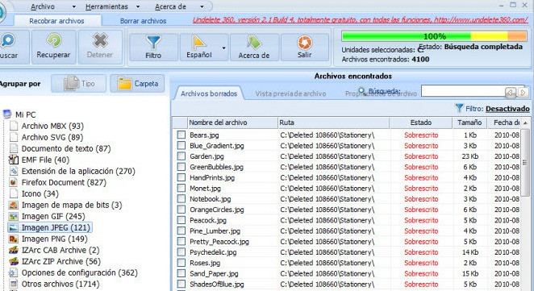Click the 100% search progress bar
Screen dimensions: 534x291
pyautogui.click(x=434, y=36)
